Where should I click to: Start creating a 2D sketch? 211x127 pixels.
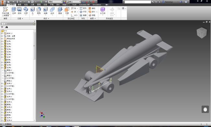6,12
